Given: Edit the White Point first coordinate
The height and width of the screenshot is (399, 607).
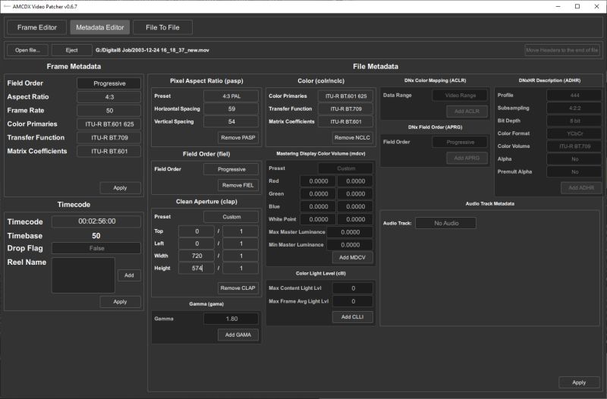Looking at the screenshot, I should [x=318, y=219].
